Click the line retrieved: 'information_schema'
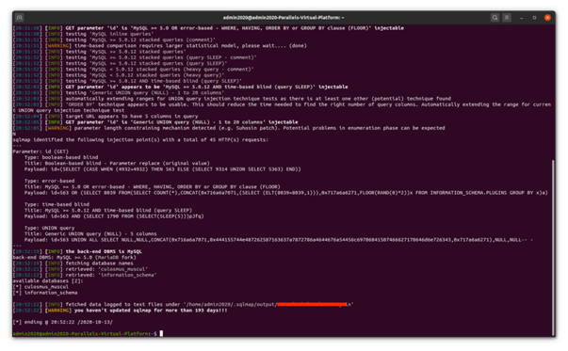This screenshot has height=351, width=568. click(x=85, y=275)
